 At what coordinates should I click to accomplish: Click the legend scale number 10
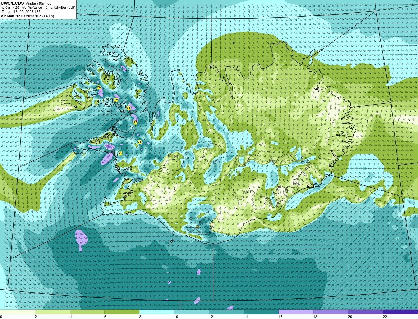(x=176, y=317)
